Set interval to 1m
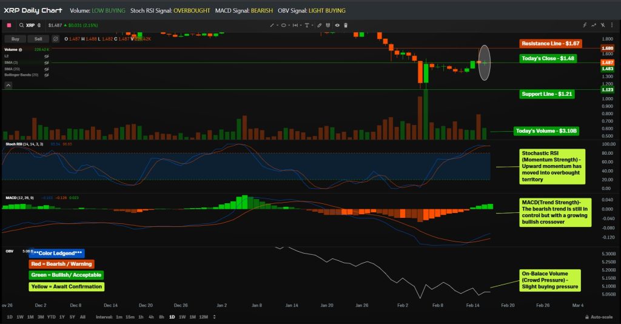This screenshot has width=621, height=324. (119, 317)
